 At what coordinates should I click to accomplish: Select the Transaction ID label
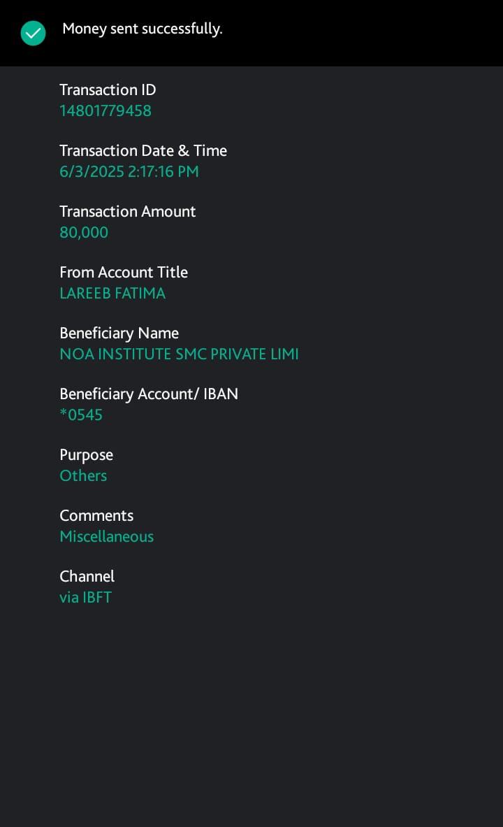pyautogui.click(x=108, y=90)
